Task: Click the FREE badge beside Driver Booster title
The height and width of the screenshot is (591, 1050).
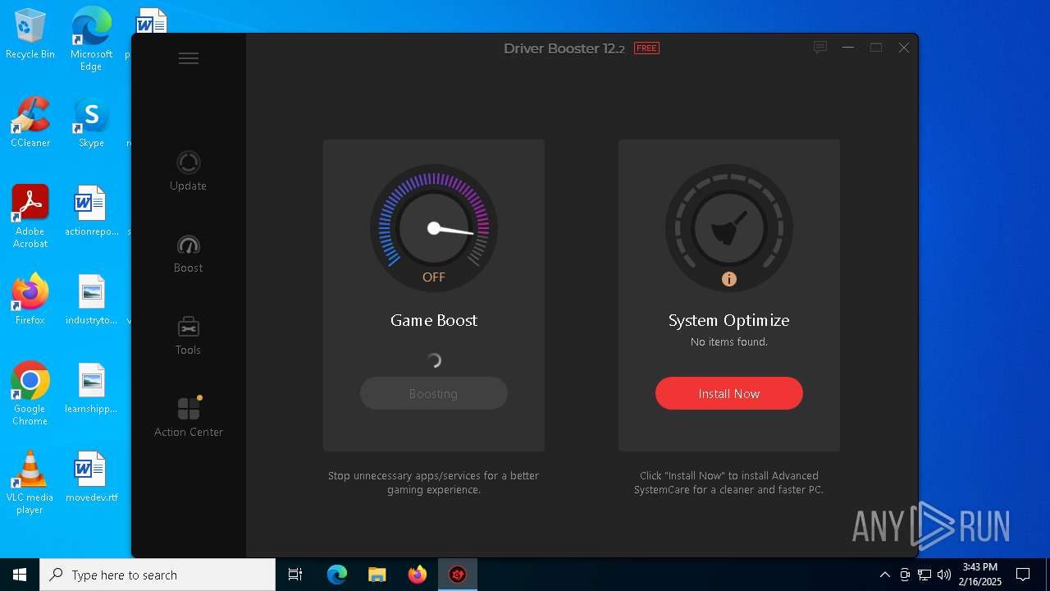Action: [646, 48]
